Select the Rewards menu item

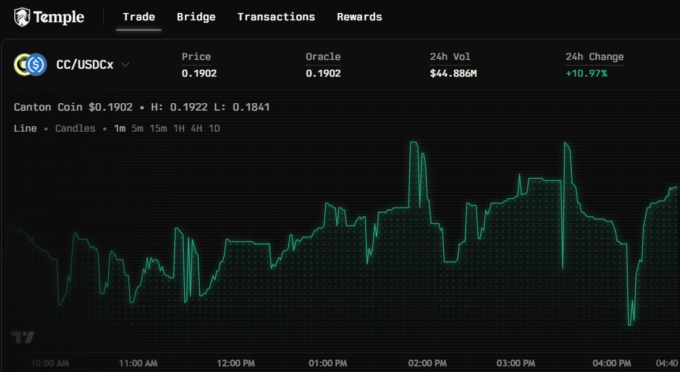click(x=359, y=17)
